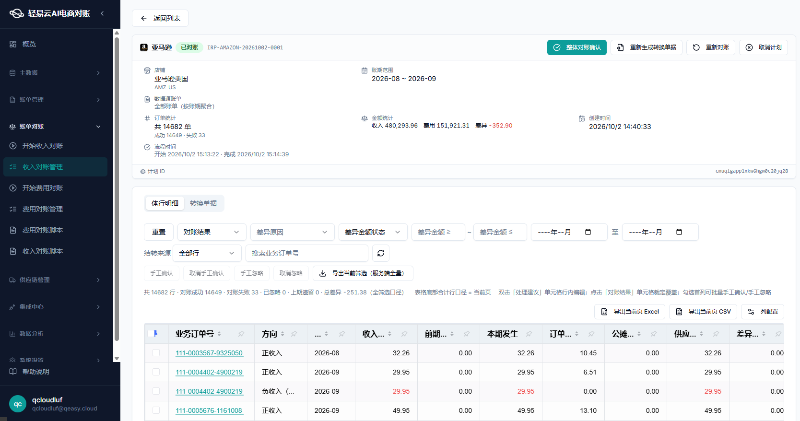Open the 列配置 column settings
Image resolution: width=800 pixels, height=421 pixels.
pyautogui.click(x=763, y=312)
